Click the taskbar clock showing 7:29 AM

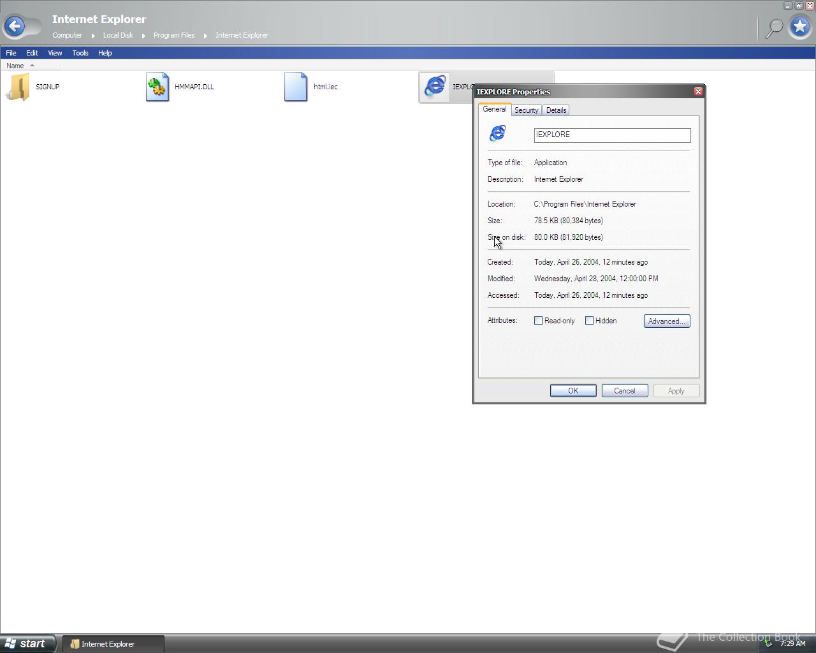coord(793,643)
